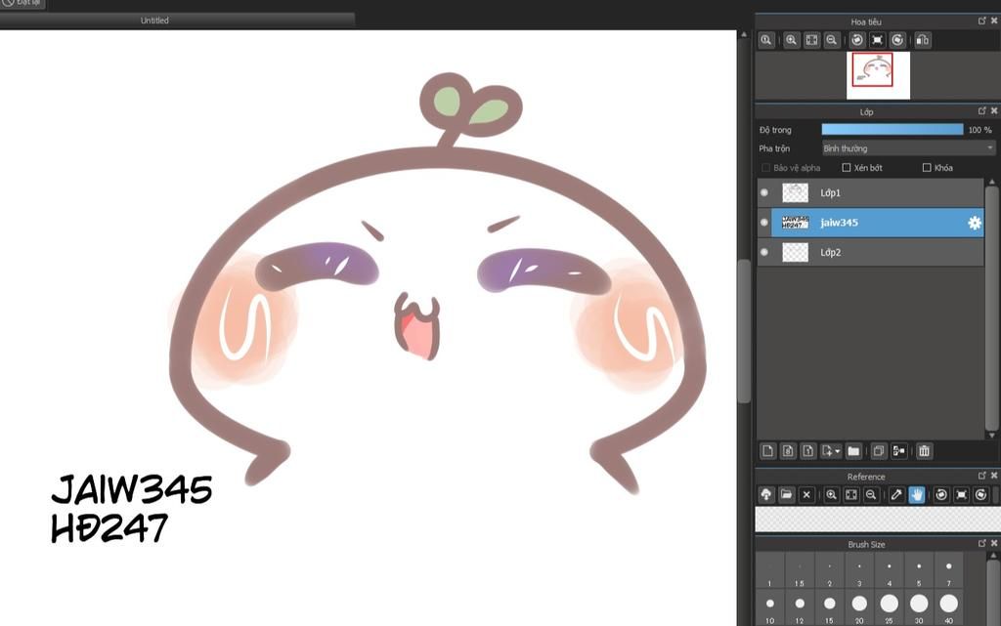Image resolution: width=1001 pixels, height=626 pixels.
Task: Float the Brush Size panel
Action: pos(981,543)
